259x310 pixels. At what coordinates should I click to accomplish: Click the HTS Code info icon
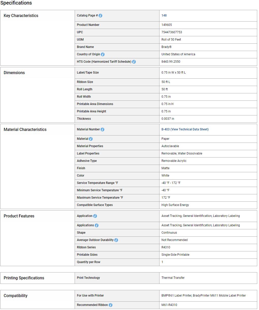(x=134, y=62)
